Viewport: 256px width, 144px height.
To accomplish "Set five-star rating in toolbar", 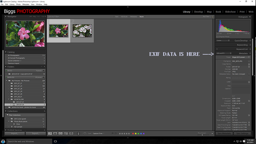I will pyautogui.click(x=129, y=134).
